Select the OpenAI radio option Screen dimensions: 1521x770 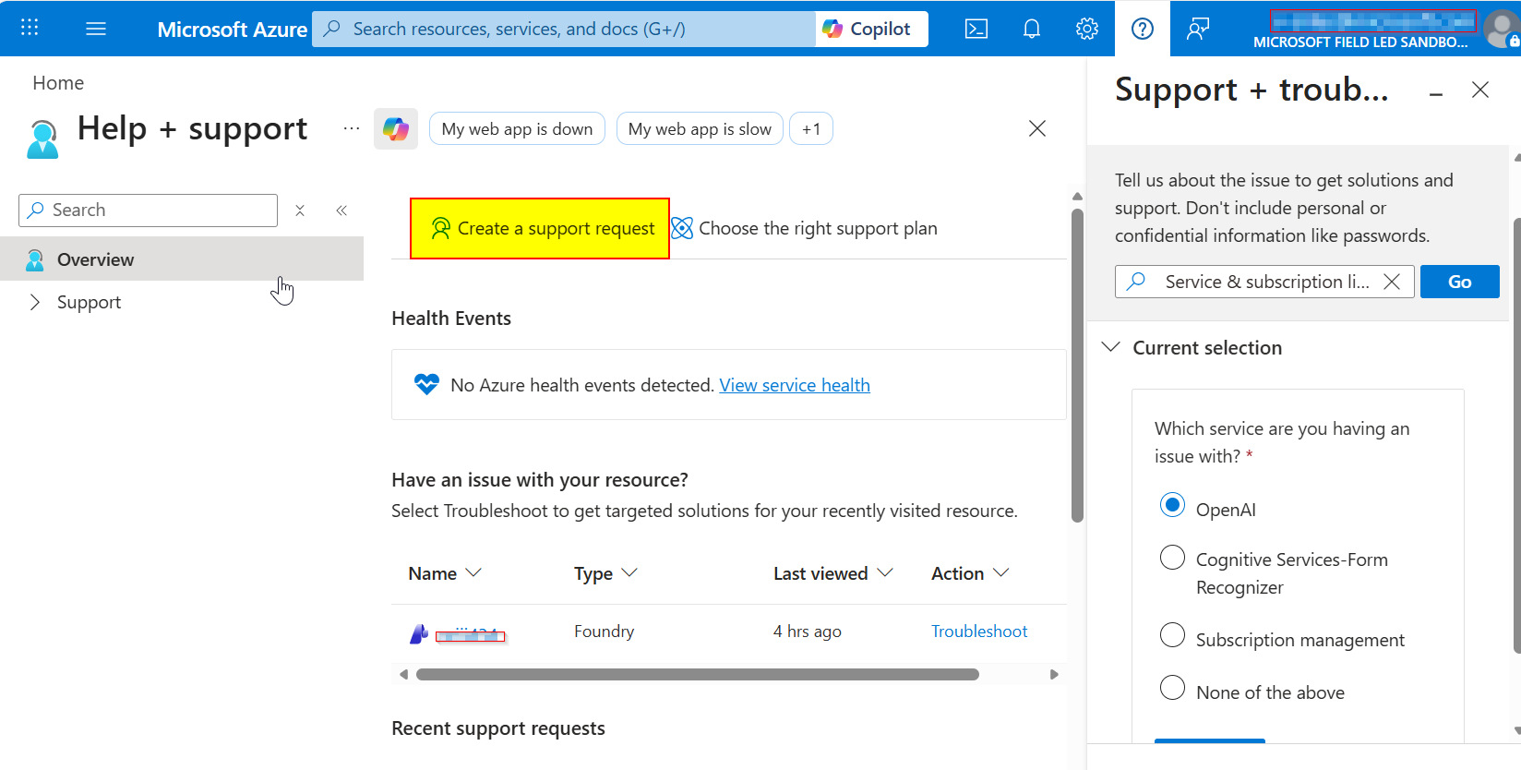click(1172, 506)
